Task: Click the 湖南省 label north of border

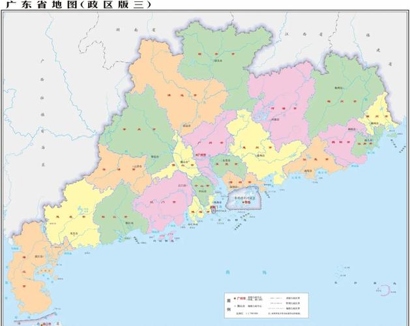Action: [136, 30]
